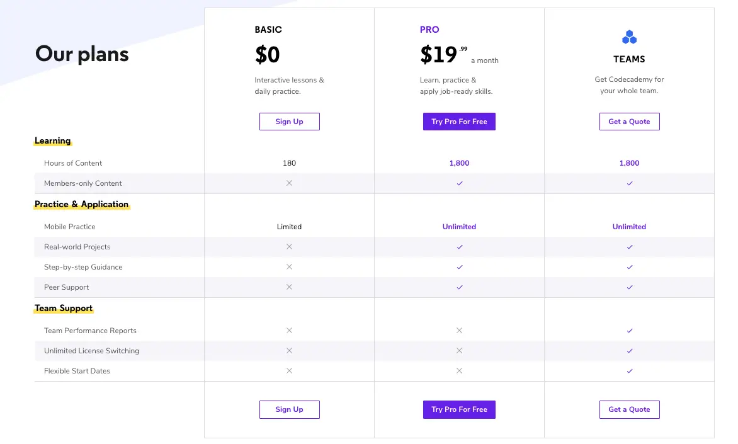The height and width of the screenshot is (444, 738).
Task: Click the Teams cubes logo icon
Action: point(629,37)
